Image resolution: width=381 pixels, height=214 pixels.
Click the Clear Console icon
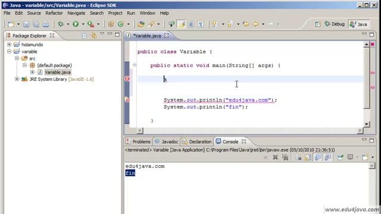tap(298, 157)
